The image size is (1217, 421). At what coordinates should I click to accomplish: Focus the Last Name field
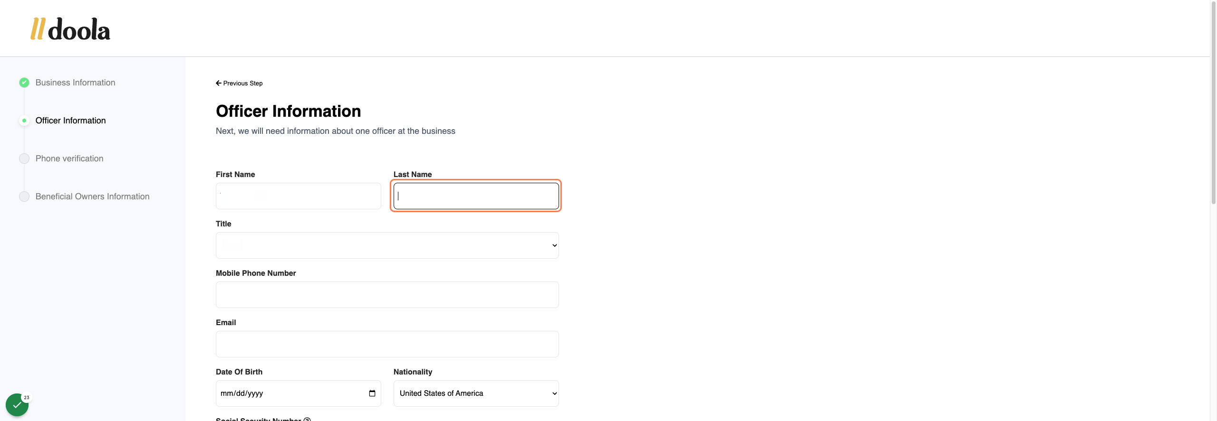pos(476,196)
